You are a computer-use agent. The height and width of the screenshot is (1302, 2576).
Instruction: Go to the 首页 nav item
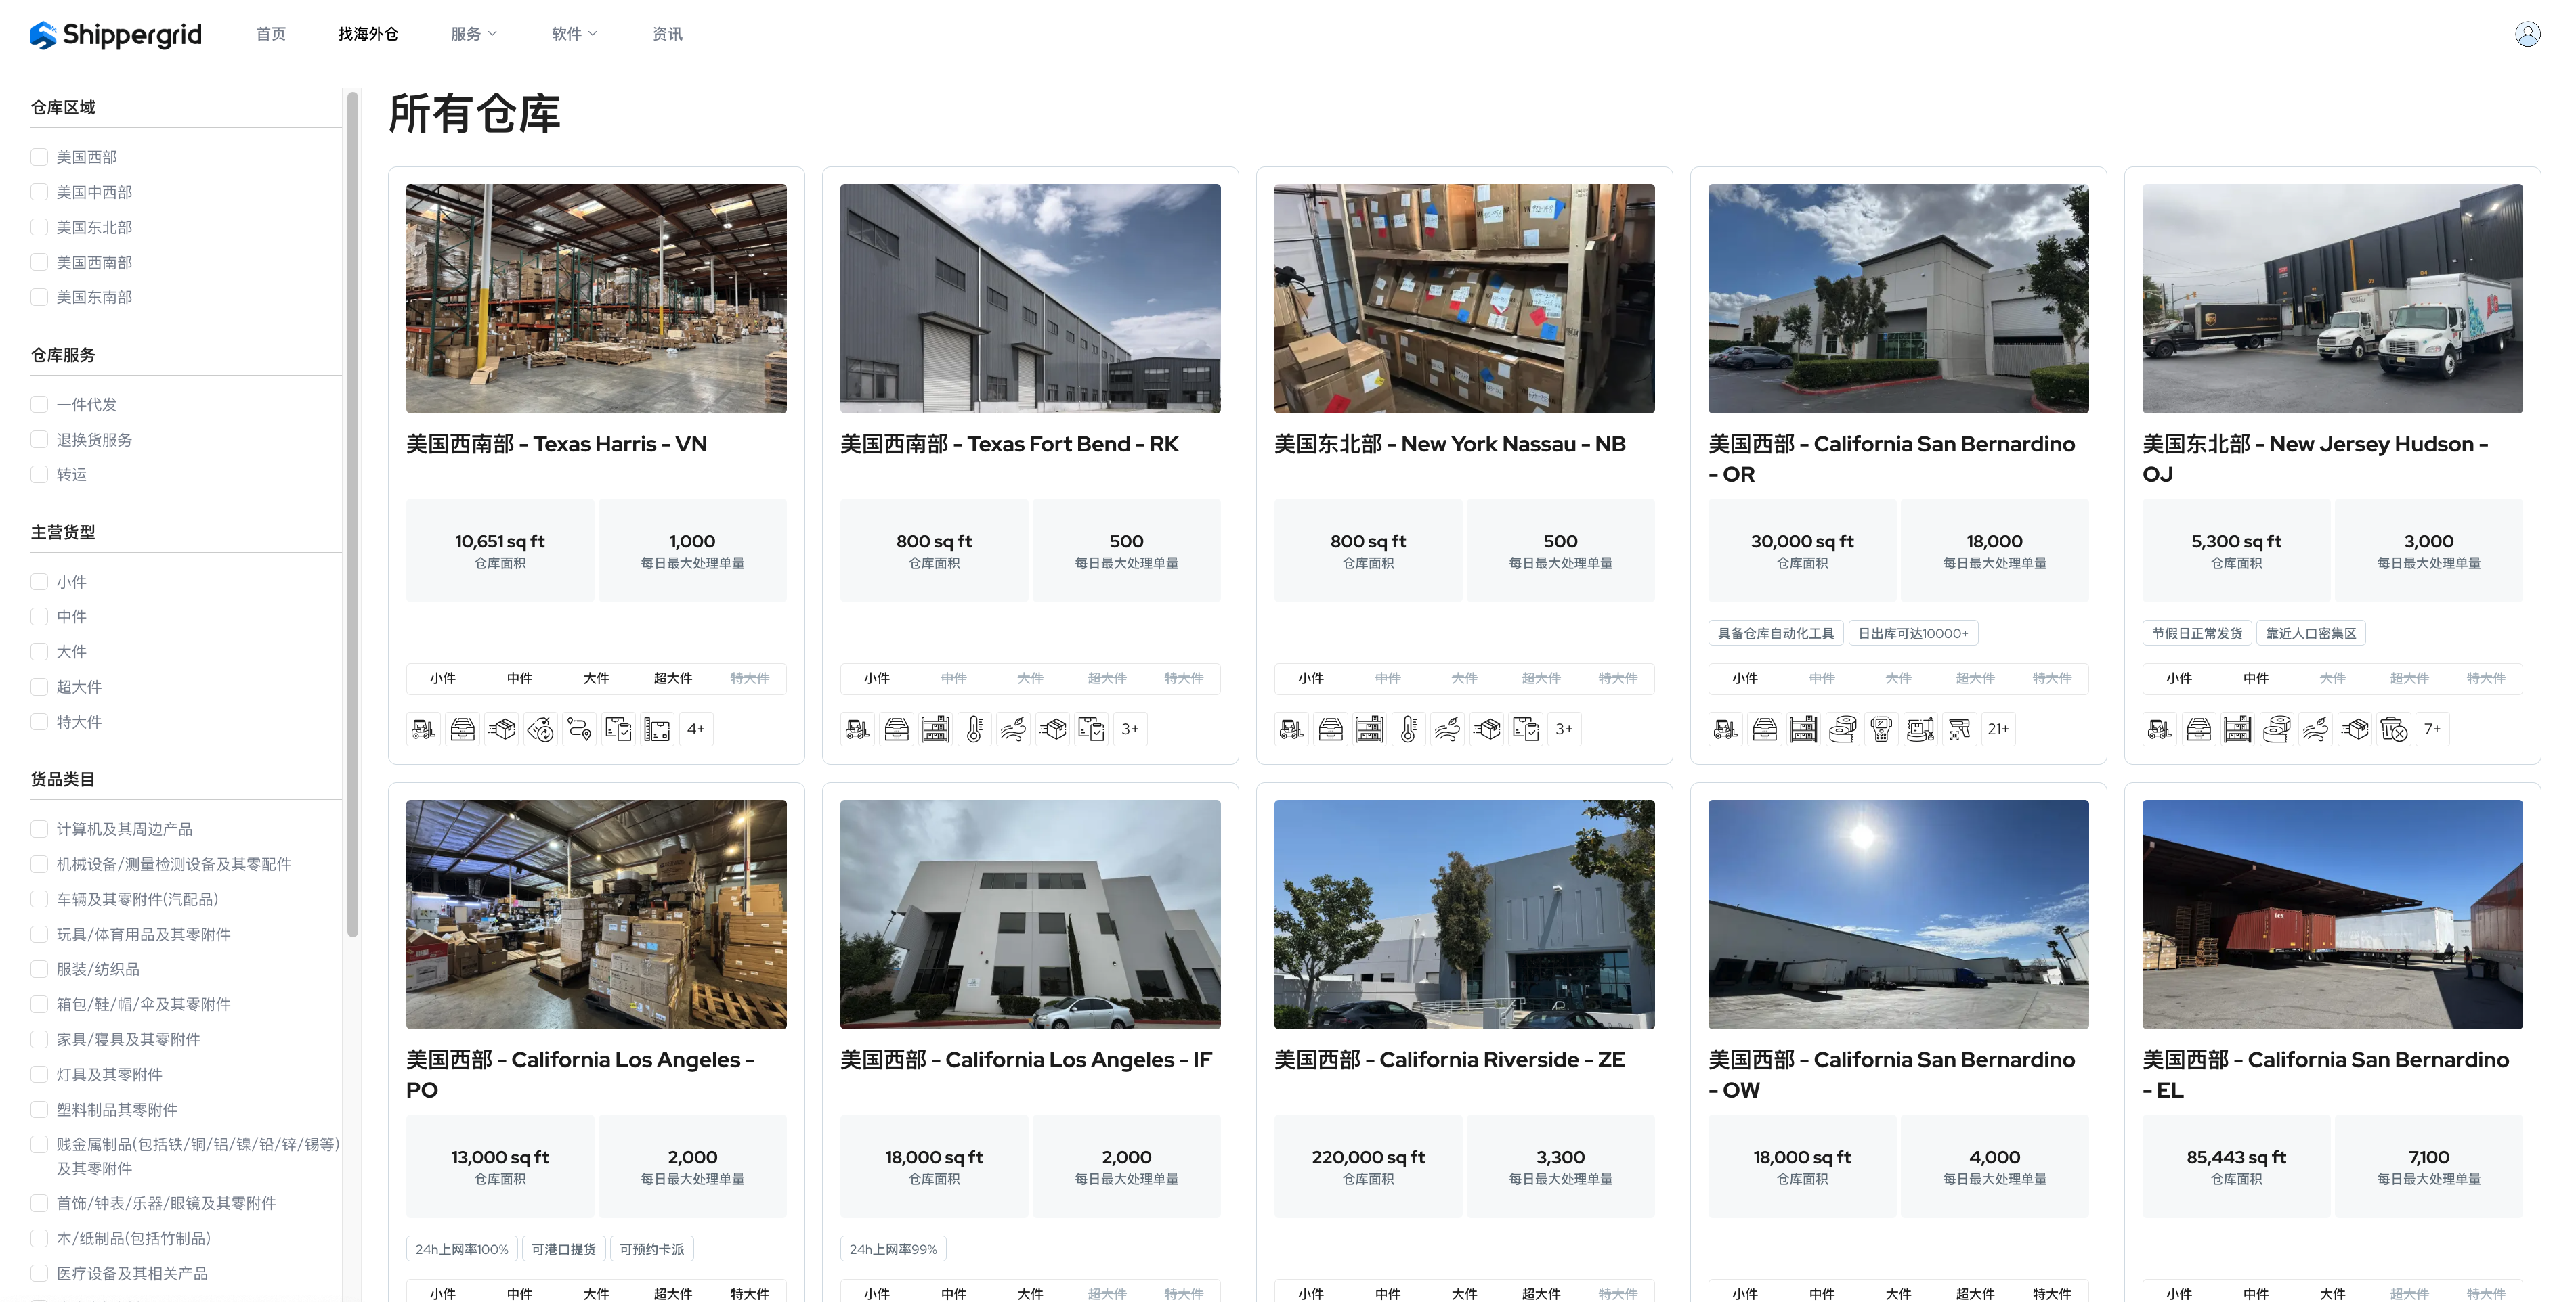[271, 34]
